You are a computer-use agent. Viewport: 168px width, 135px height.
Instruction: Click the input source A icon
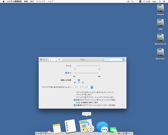140,1
